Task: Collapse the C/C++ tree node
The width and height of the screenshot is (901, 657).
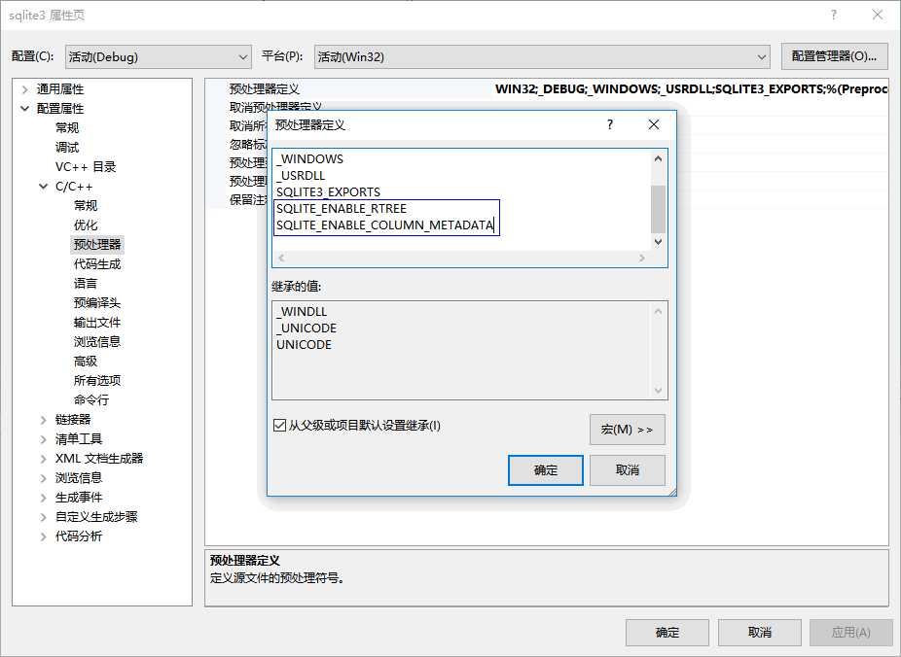Action: [x=43, y=186]
